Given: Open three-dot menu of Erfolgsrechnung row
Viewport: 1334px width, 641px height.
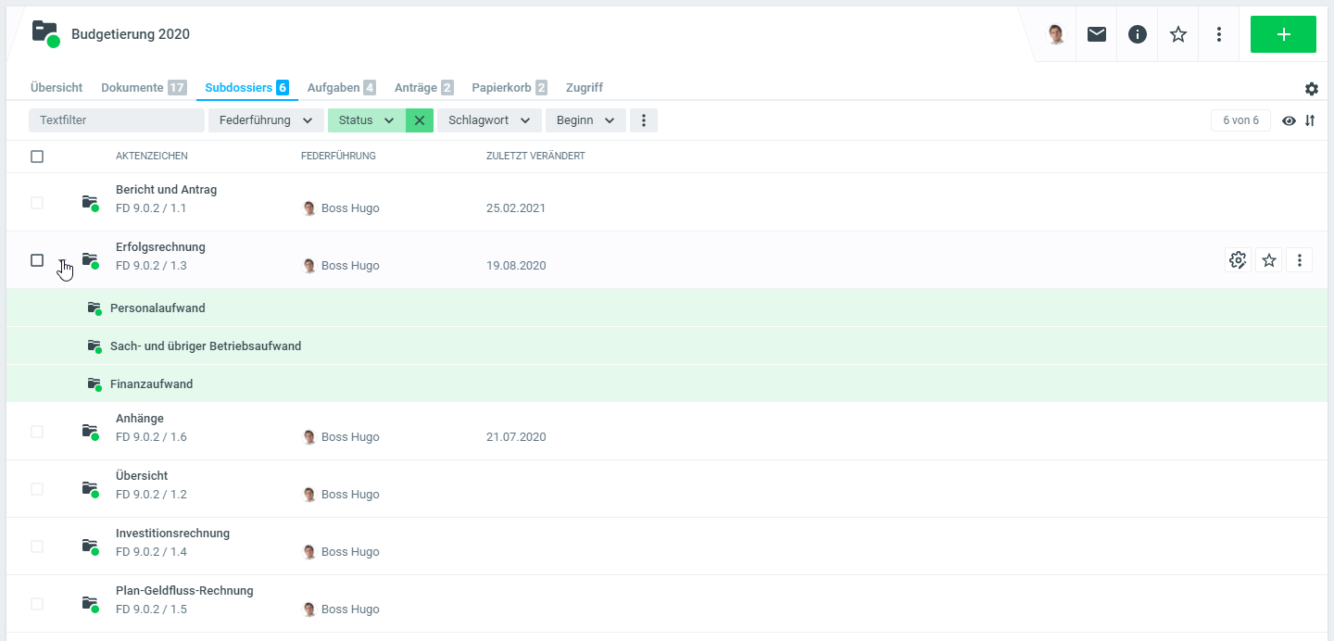Looking at the screenshot, I should 1300,260.
